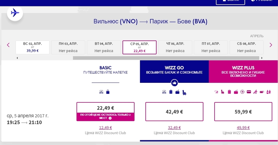The width and height of the screenshot is (278, 145).
Task: Open the 49,99 € Discount Club price link
Action: pos(243,128)
